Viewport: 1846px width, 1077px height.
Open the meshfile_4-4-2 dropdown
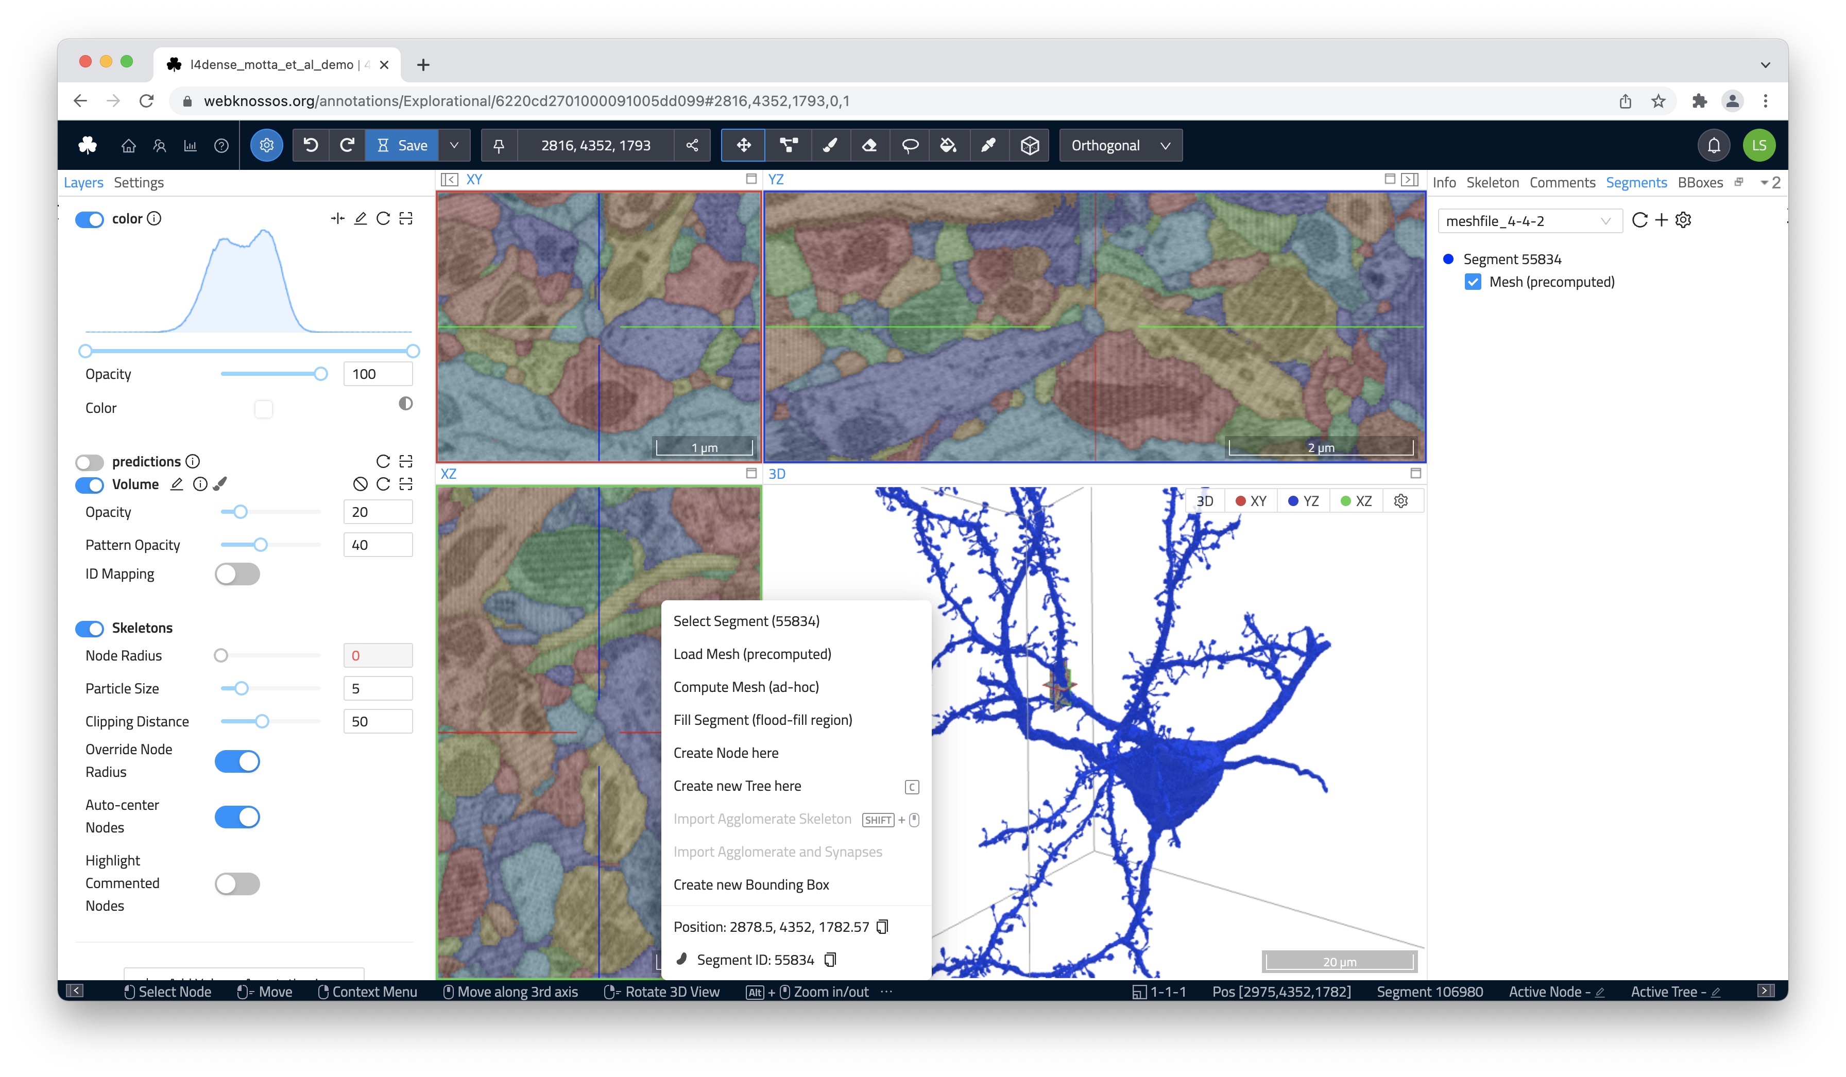(x=1530, y=221)
